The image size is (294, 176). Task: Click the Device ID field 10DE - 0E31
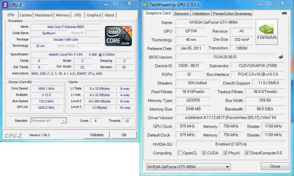(189, 65)
